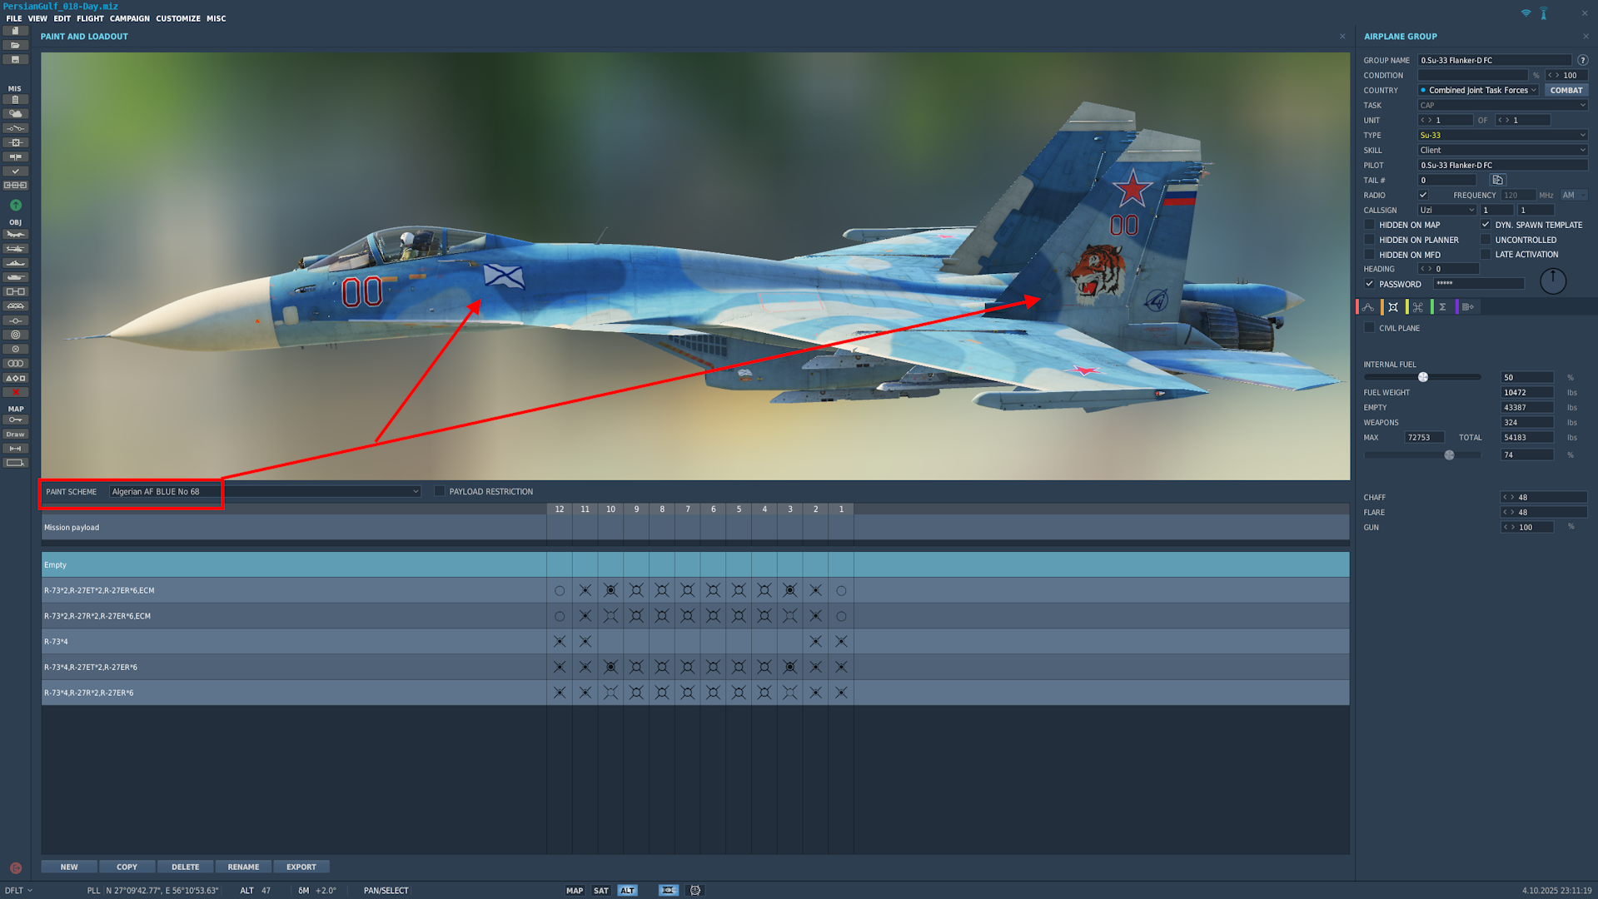Open the VIEW menu
Viewport: 1598px width, 899px height.
coord(37,18)
